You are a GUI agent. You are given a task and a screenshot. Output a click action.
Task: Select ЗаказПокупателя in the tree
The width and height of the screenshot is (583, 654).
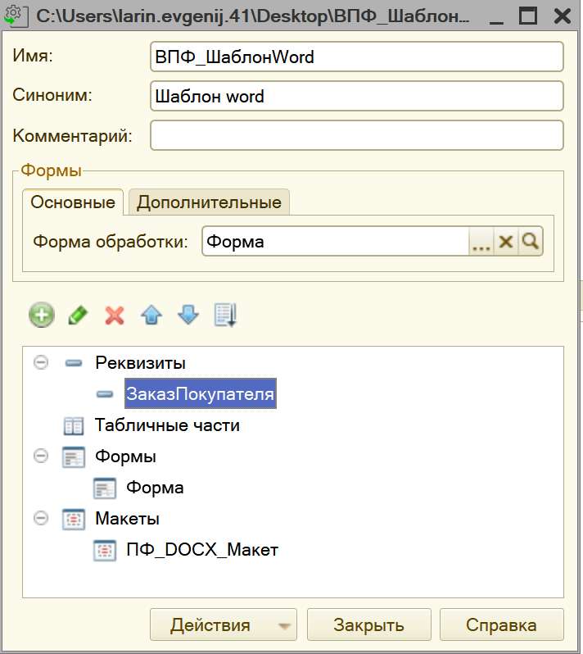(x=201, y=393)
